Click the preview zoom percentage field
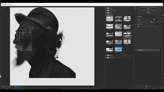164x92 pixels. [x=9, y=87]
